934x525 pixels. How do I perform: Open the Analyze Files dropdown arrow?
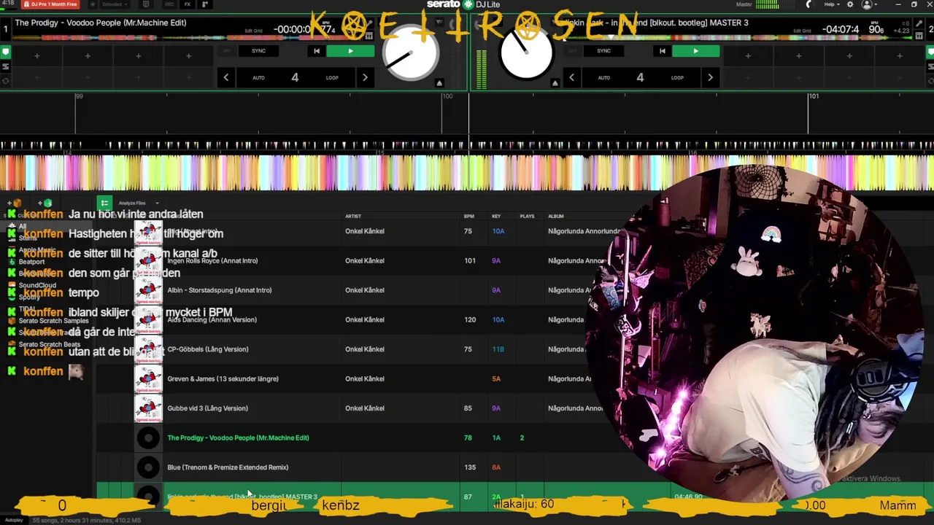[157, 203]
